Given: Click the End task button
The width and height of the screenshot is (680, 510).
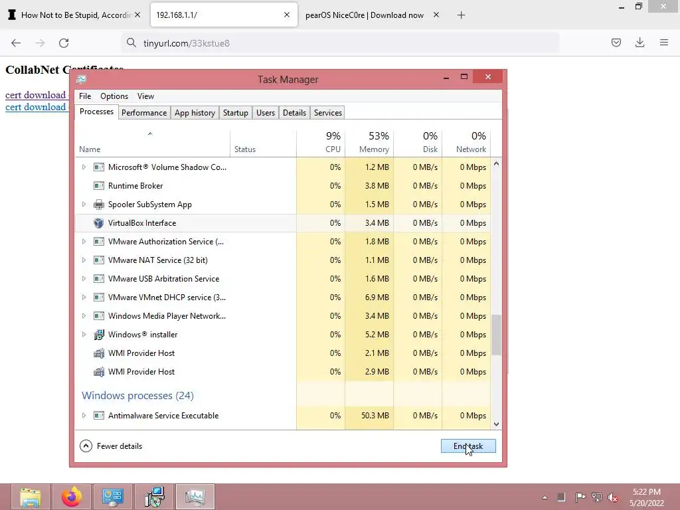Looking at the screenshot, I should [468, 446].
